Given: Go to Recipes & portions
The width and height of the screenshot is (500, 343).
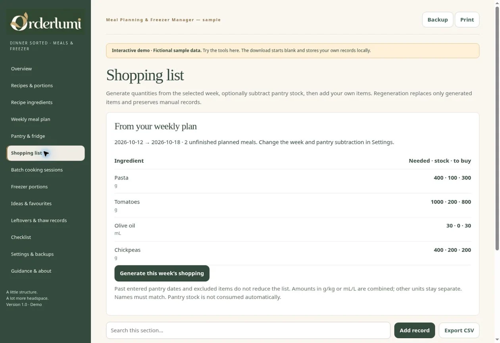Looking at the screenshot, I should (46, 86).
